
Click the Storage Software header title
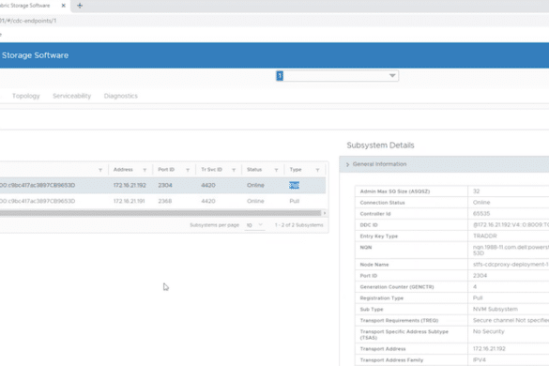[35, 55]
